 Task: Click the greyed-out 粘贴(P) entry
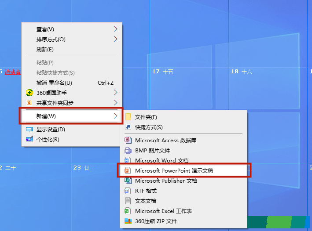click(72, 62)
